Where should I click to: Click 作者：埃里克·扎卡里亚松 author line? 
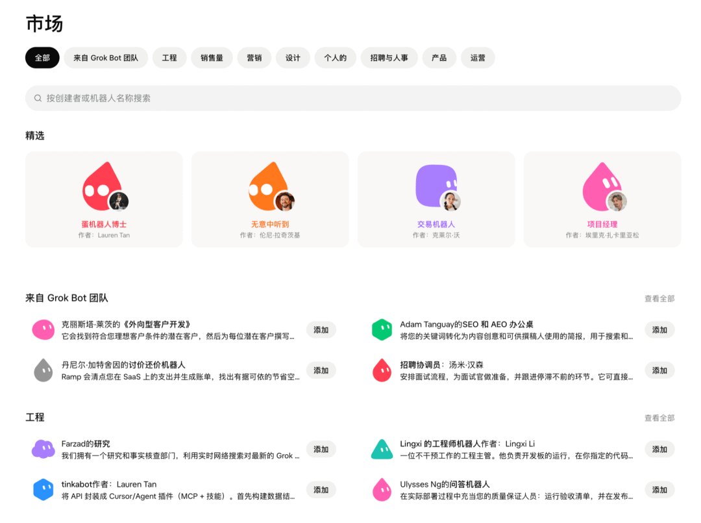[x=602, y=235]
